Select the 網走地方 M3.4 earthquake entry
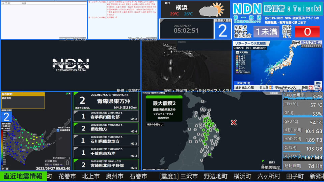This screenshot has height=182, width=324. 106,128
